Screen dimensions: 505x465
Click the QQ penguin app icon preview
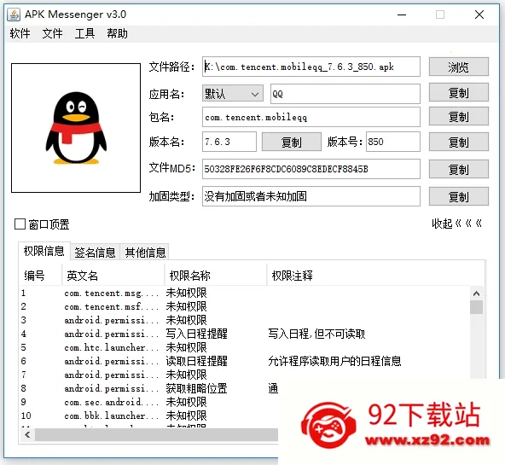coord(76,128)
